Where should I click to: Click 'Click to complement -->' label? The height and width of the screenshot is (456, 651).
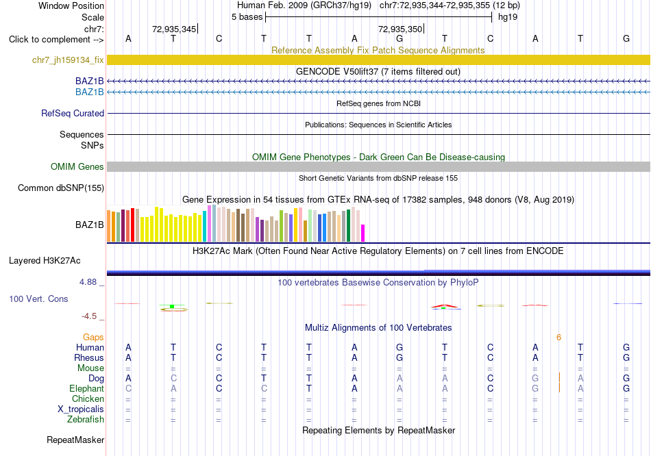56,40
